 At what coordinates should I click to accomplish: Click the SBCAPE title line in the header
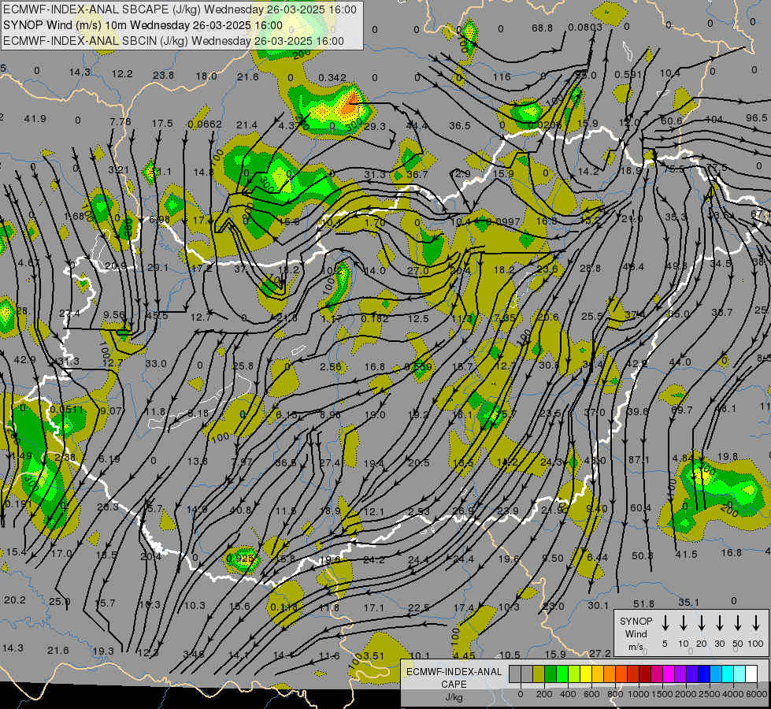tap(180, 9)
